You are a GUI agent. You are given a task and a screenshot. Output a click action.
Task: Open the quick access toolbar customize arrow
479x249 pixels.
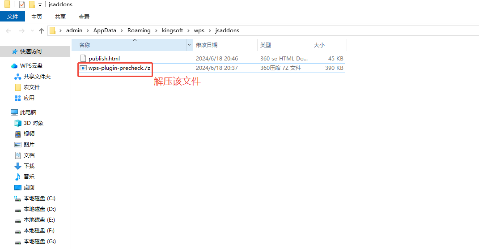(x=40, y=5)
